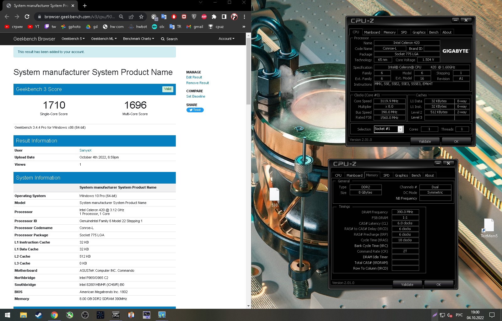
Task: Open the AdBlock Plus extension
Action: (x=204, y=17)
